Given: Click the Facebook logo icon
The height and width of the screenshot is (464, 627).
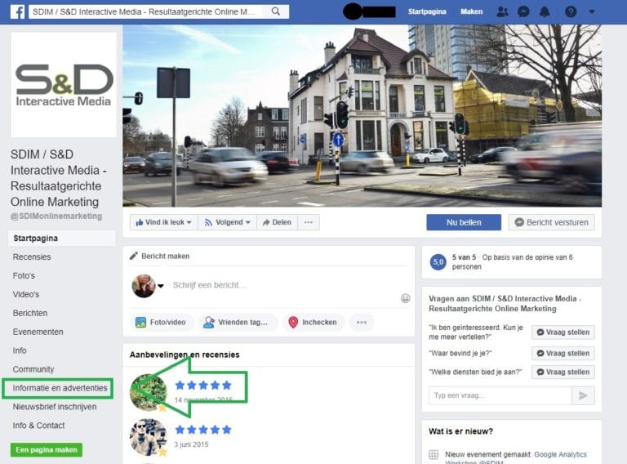Looking at the screenshot, I should click(18, 11).
